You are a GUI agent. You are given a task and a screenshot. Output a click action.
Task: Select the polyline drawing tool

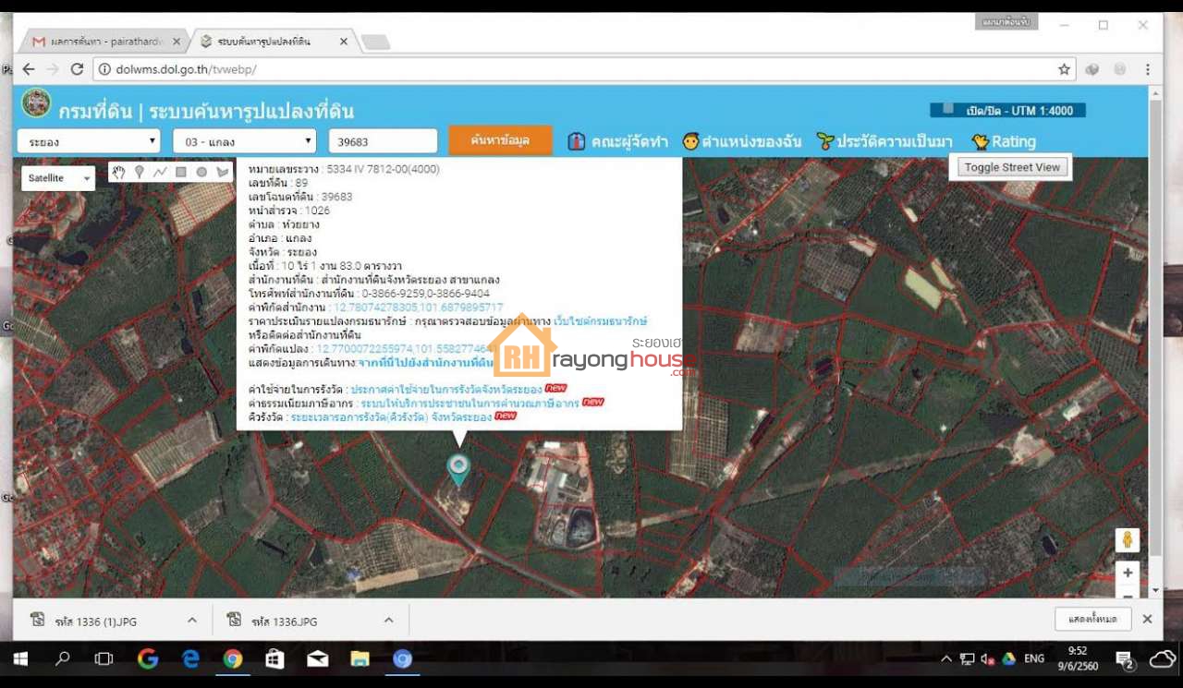coord(160,172)
